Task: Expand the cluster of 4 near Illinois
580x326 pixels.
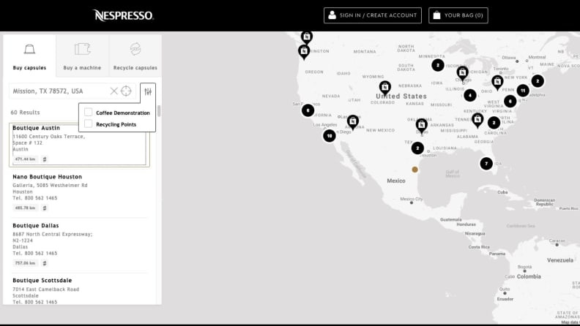Action: tap(470, 95)
